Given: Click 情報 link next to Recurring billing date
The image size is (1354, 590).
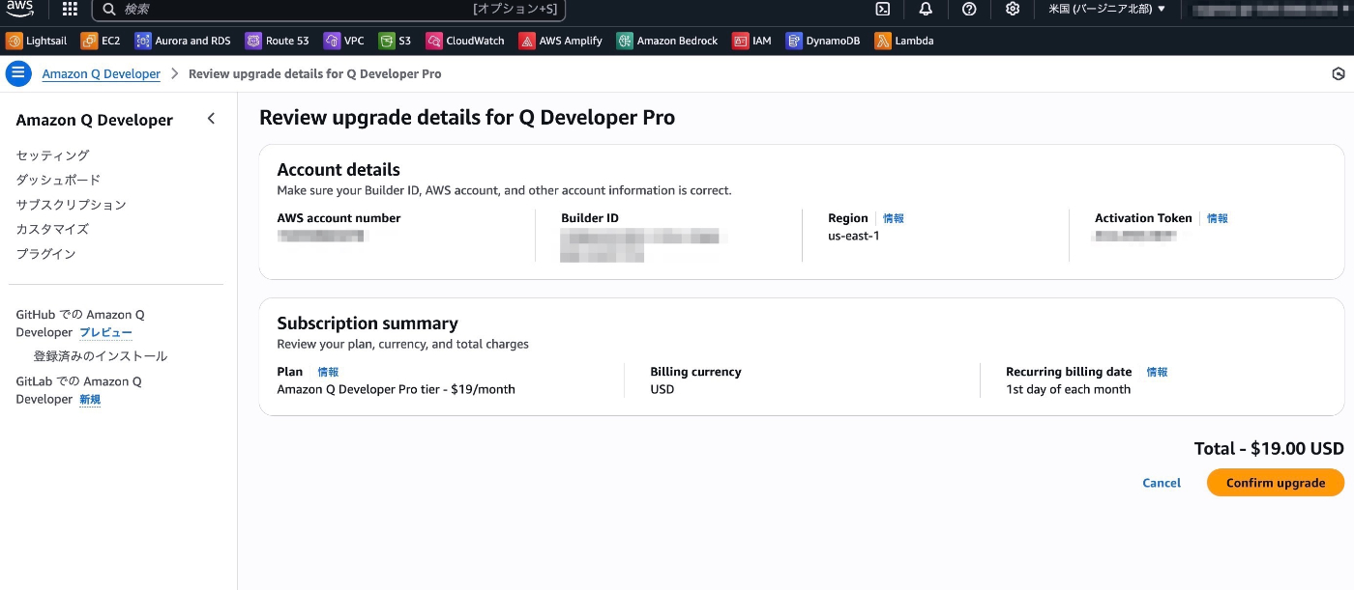Looking at the screenshot, I should coord(1157,372).
